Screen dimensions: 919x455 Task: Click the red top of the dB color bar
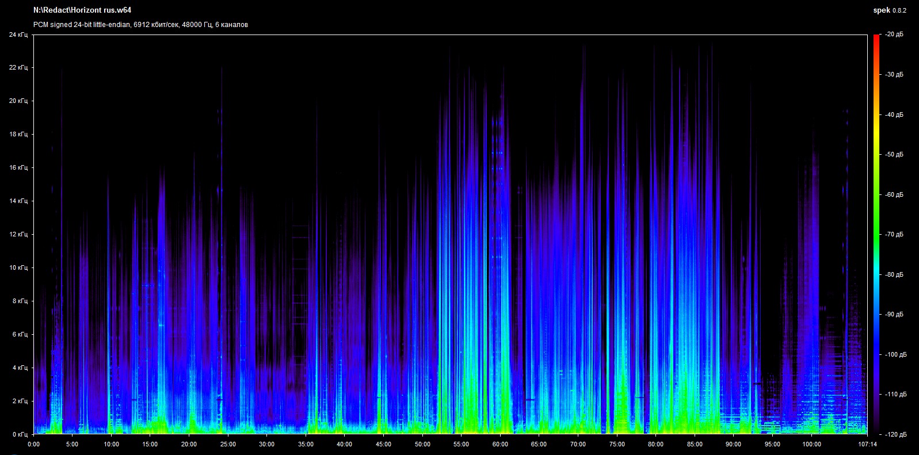click(x=876, y=38)
